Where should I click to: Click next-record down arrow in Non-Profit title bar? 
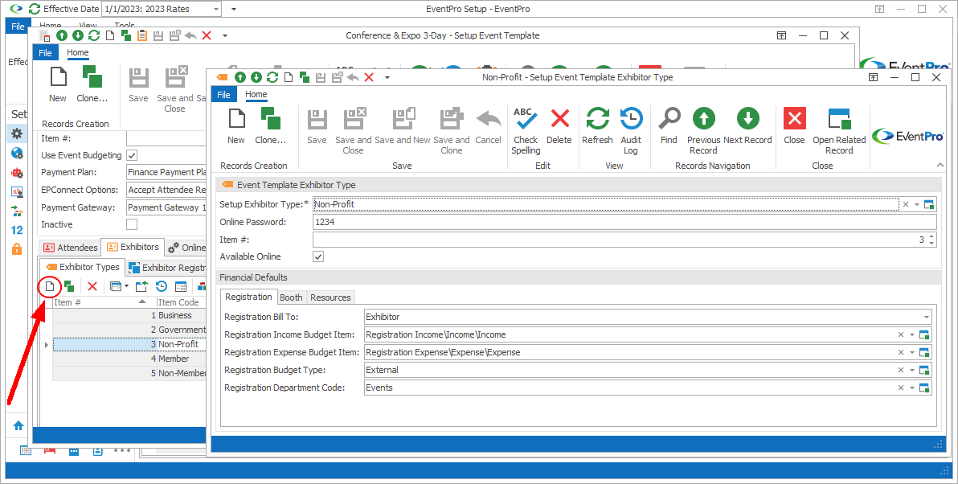click(x=256, y=77)
